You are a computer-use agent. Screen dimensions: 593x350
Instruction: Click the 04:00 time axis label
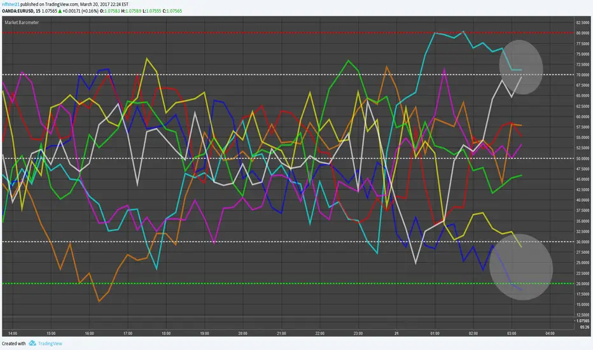click(x=550, y=333)
